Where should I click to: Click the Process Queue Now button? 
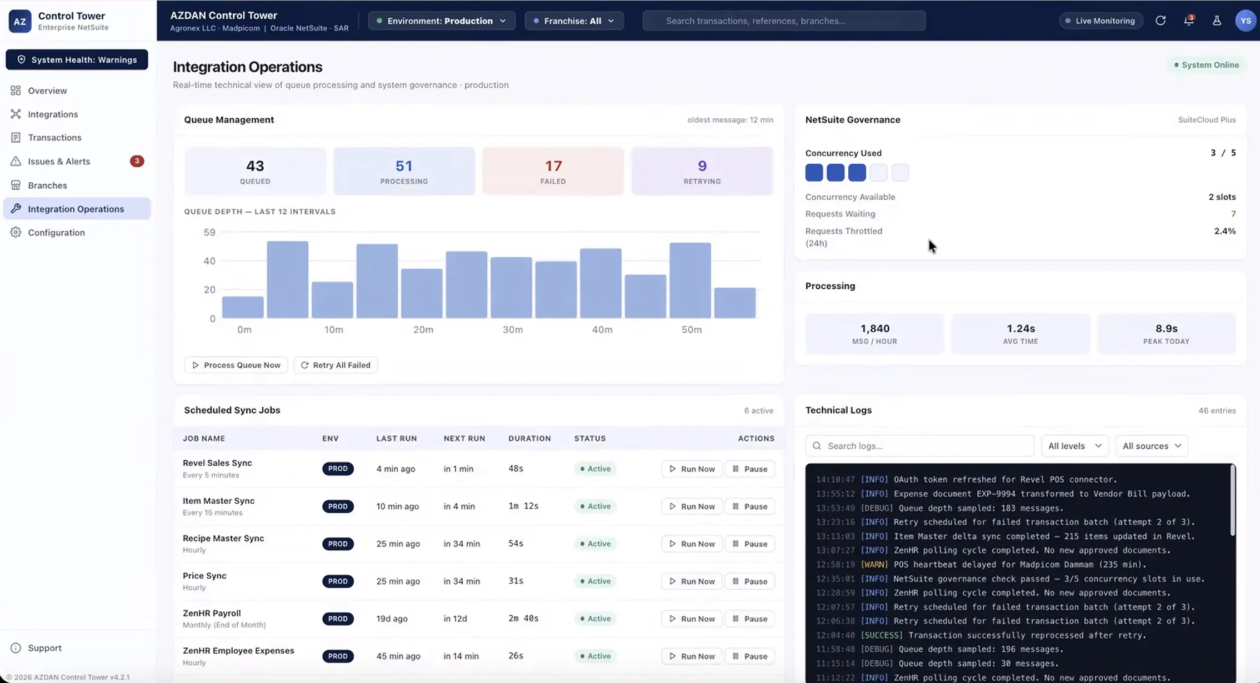pyautogui.click(x=236, y=365)
